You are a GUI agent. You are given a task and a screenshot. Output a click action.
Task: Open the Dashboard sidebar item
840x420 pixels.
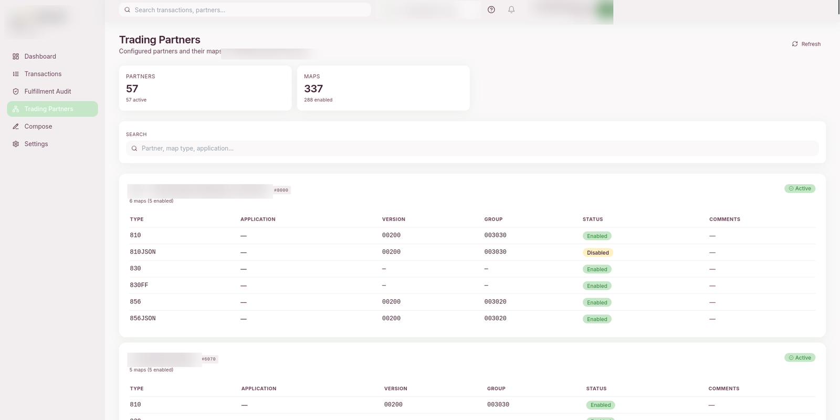point(52,56)
